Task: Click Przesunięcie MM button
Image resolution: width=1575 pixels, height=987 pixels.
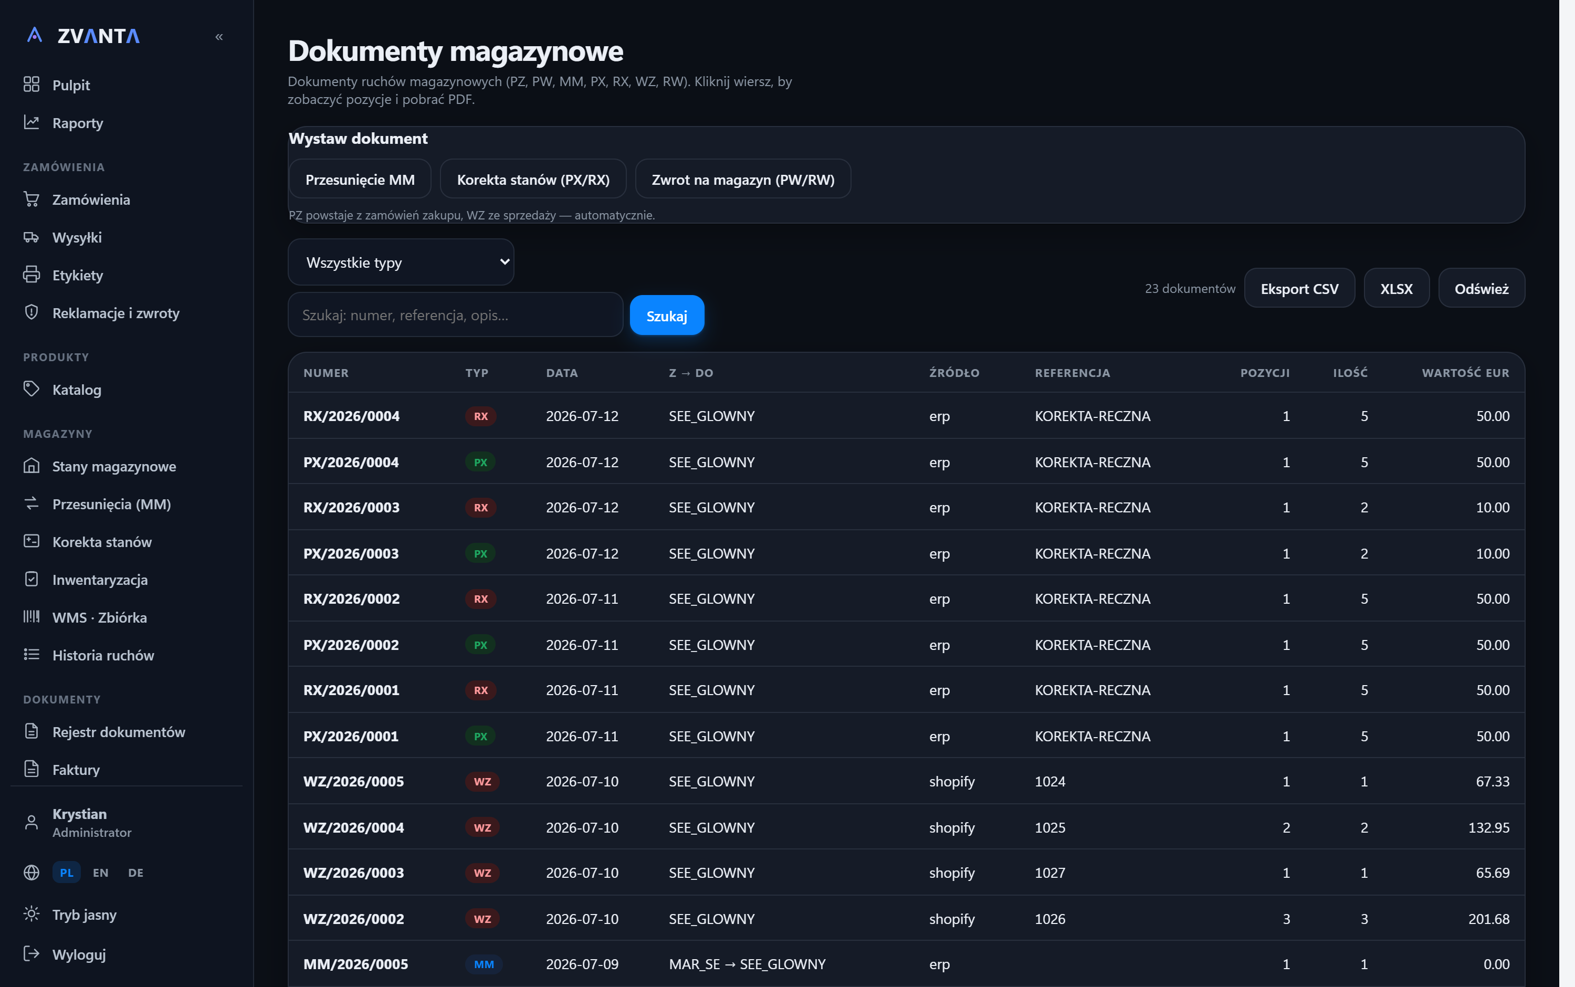Action: [x=360, y=179]
